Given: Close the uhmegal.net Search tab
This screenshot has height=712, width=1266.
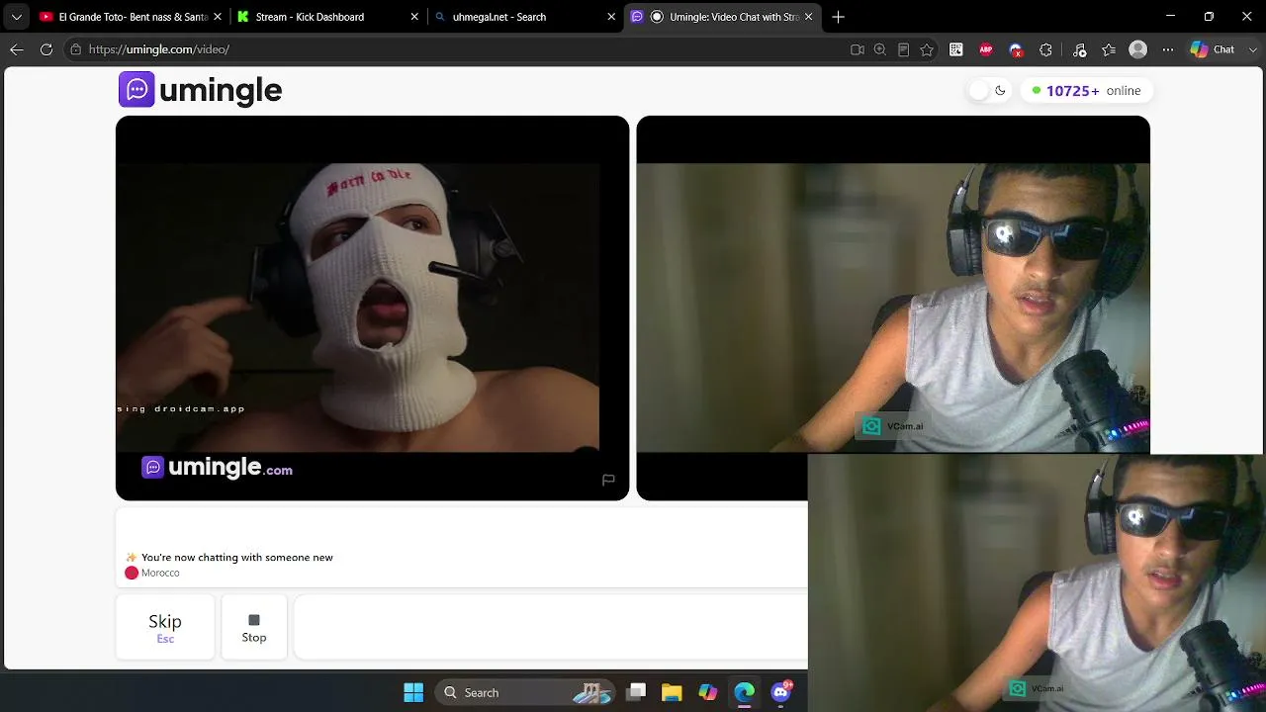Looking at the screenshot, I should click(x=611, y=17).
